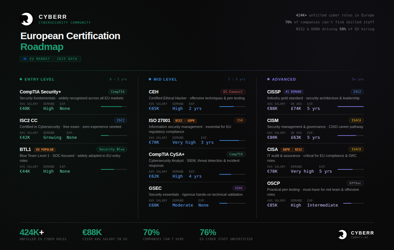The height and width of the screenshot is (250, 394).
Task: Click the CompTIA Security+ certification title
Action: pyautogui.click(x=40, y=92)
